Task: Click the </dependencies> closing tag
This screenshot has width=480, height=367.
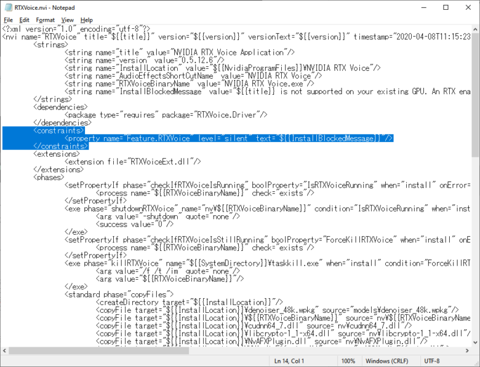Action: point(62,123)
